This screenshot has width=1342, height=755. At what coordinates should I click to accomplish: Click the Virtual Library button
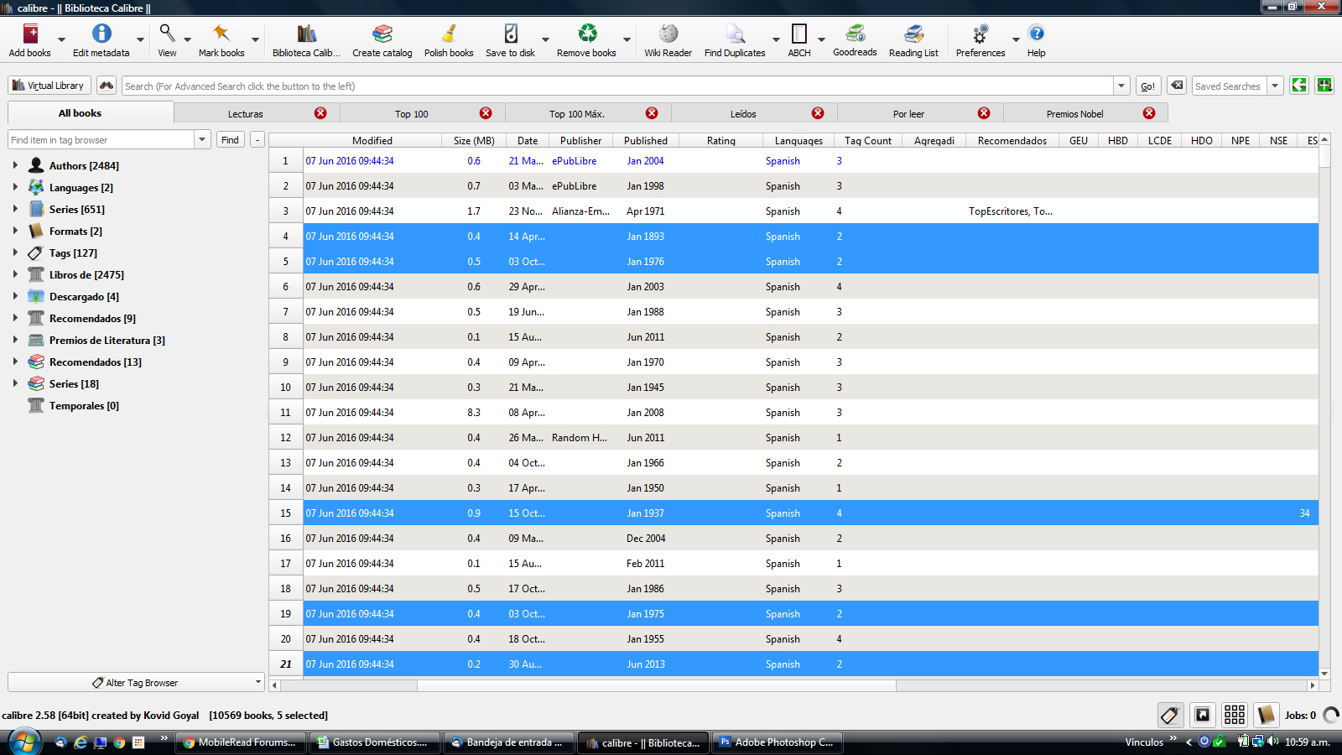click(49, 86)
